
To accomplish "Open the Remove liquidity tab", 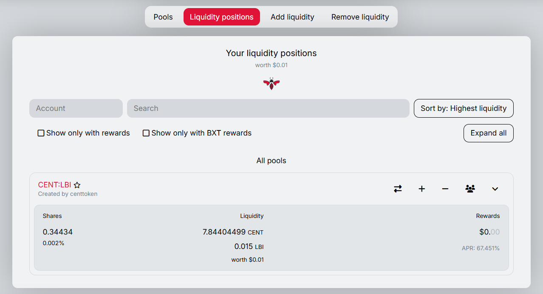I will [x=360, y=17].
